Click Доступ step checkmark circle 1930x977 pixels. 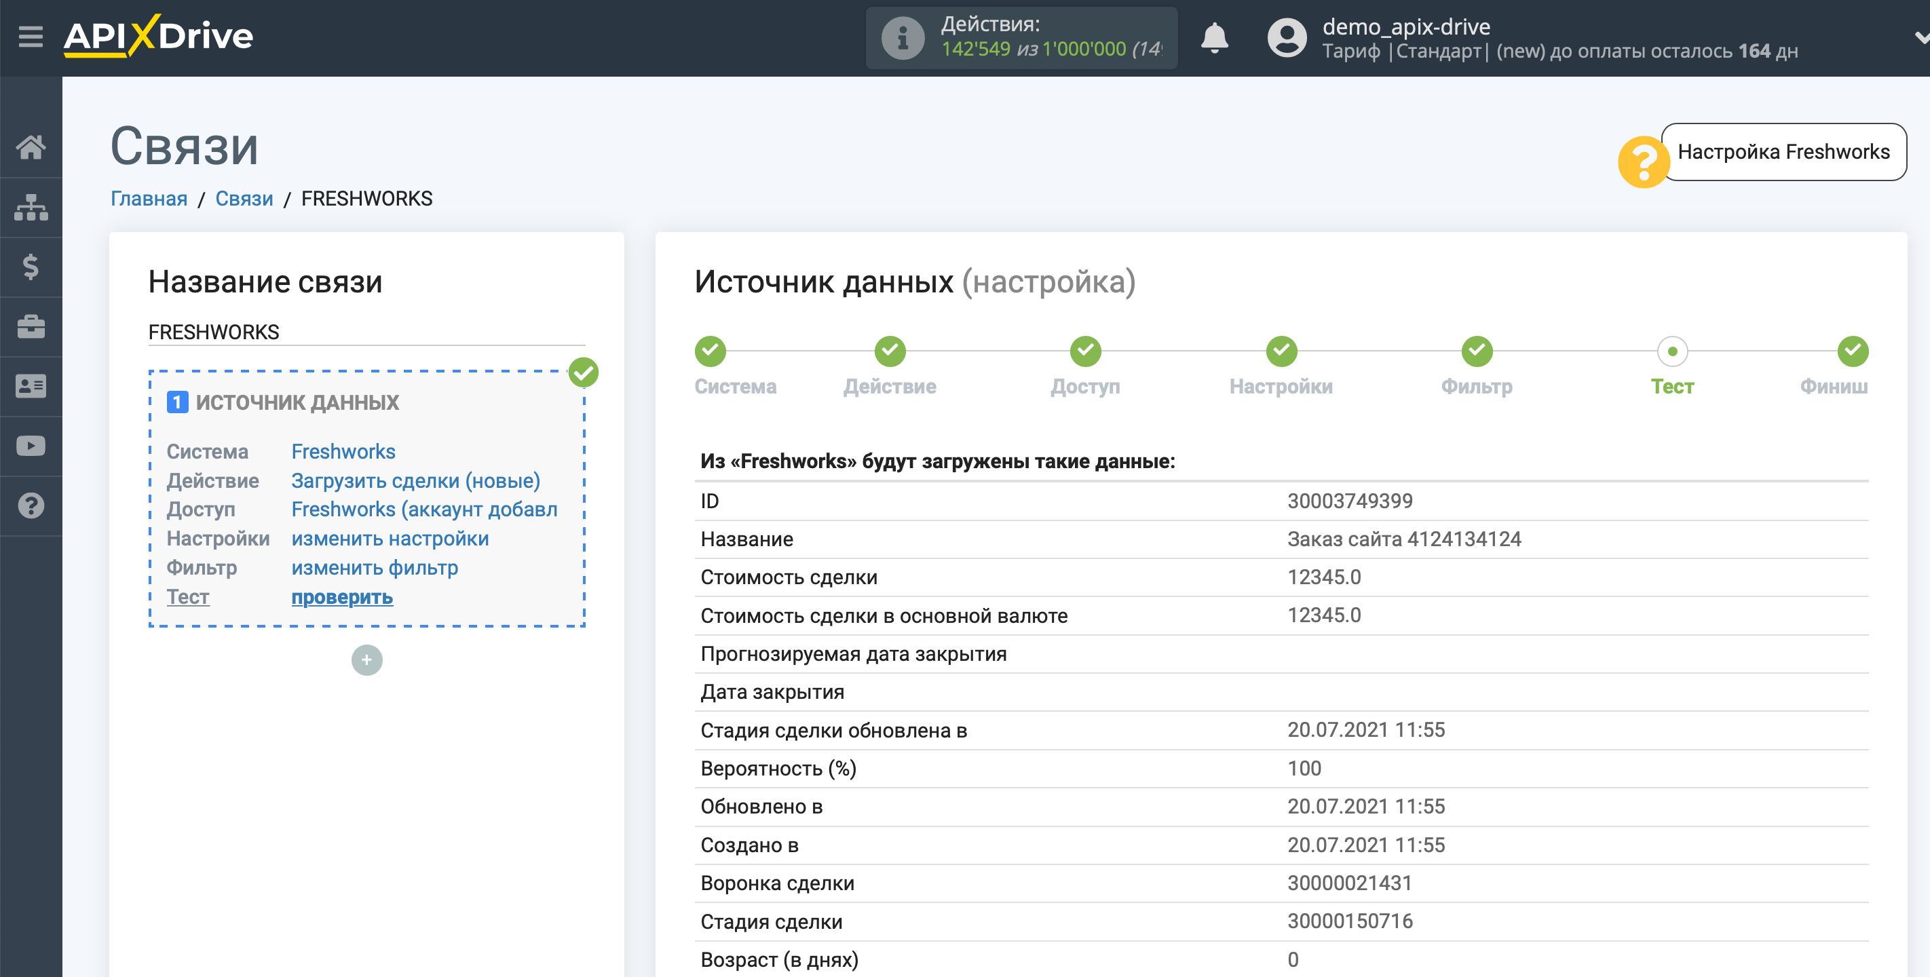click(1086, 351)
